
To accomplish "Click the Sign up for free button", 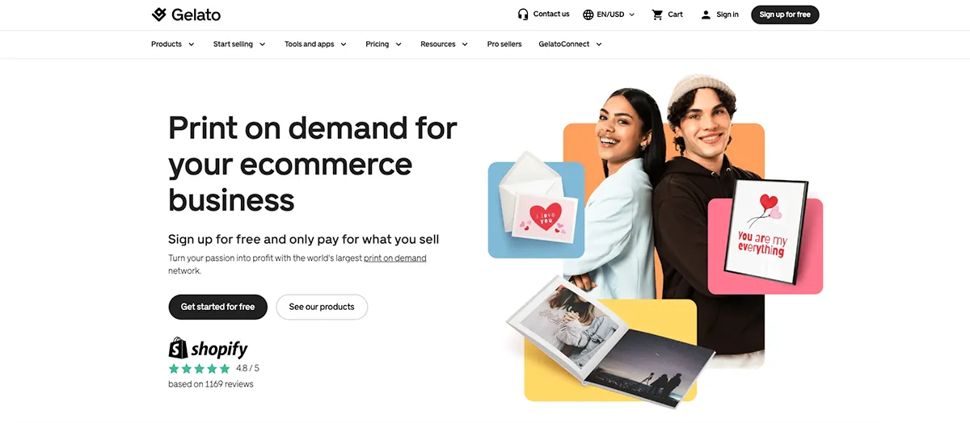I will (785, 15).
